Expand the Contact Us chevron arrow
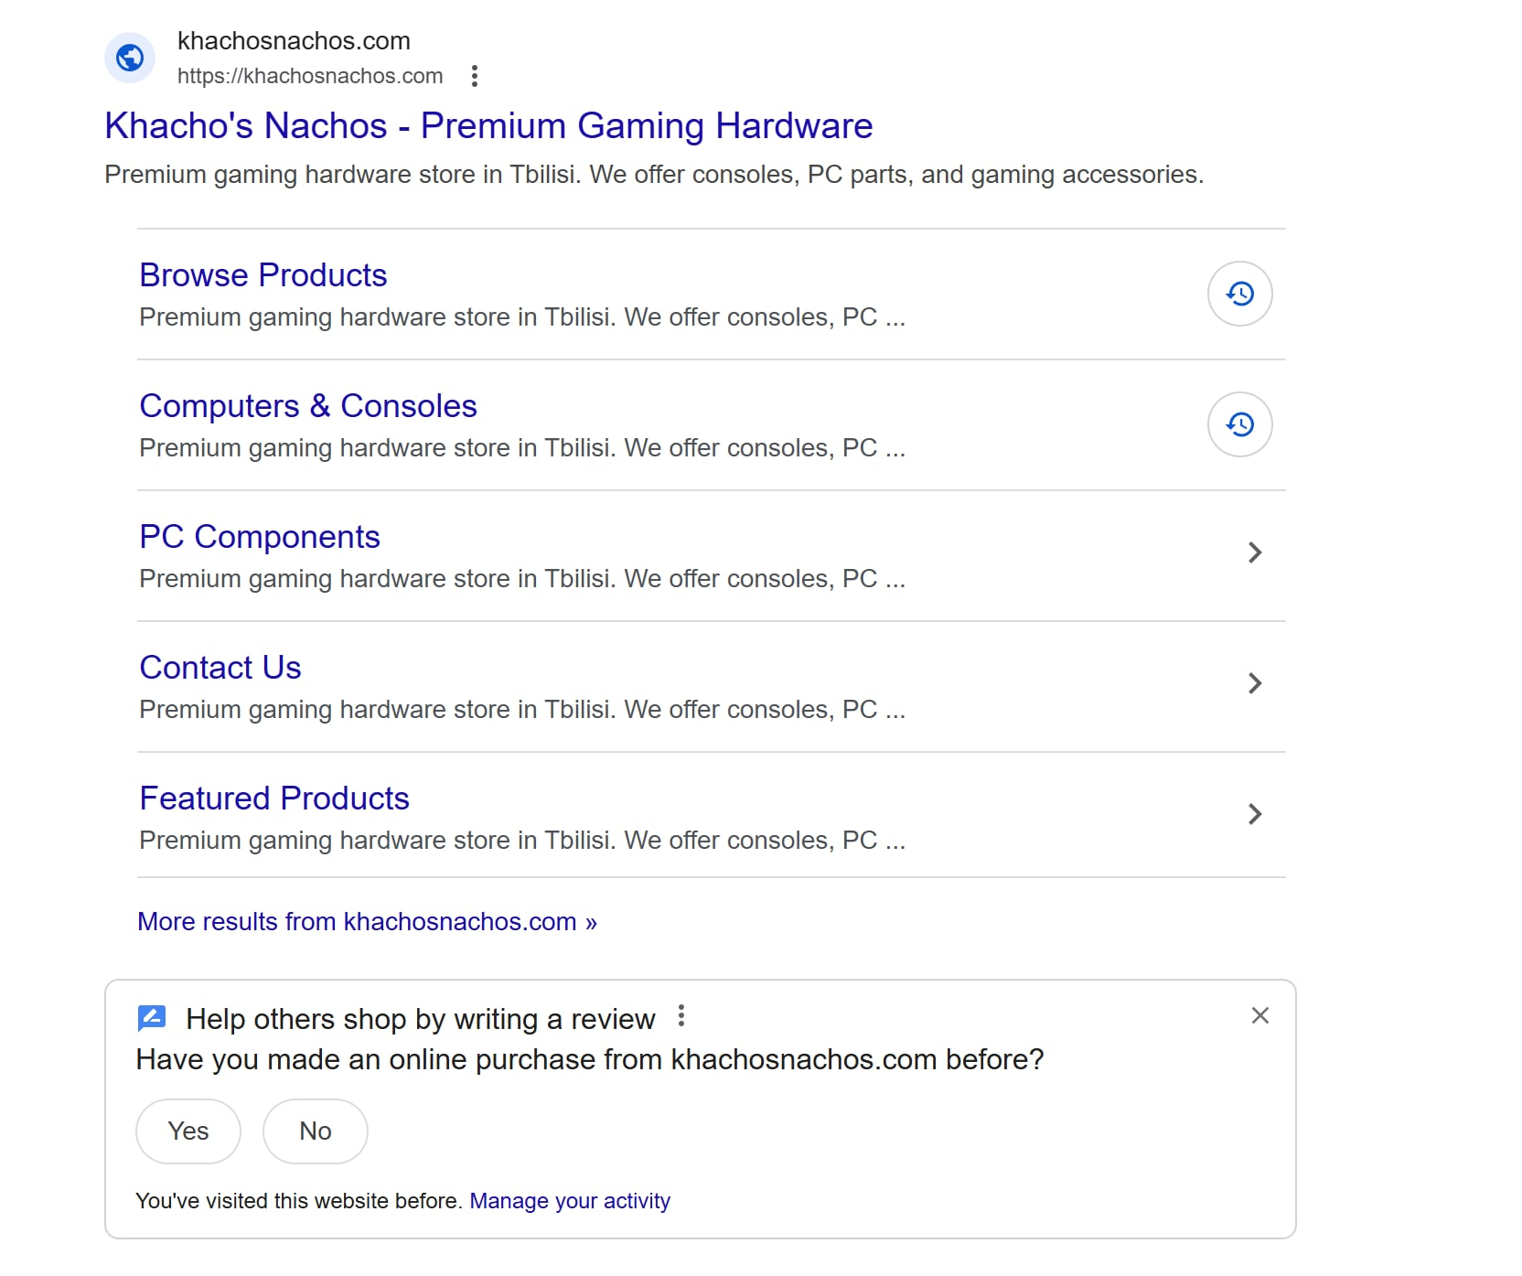This screenshot has width=1522, height=1276. coord(1254,683)
